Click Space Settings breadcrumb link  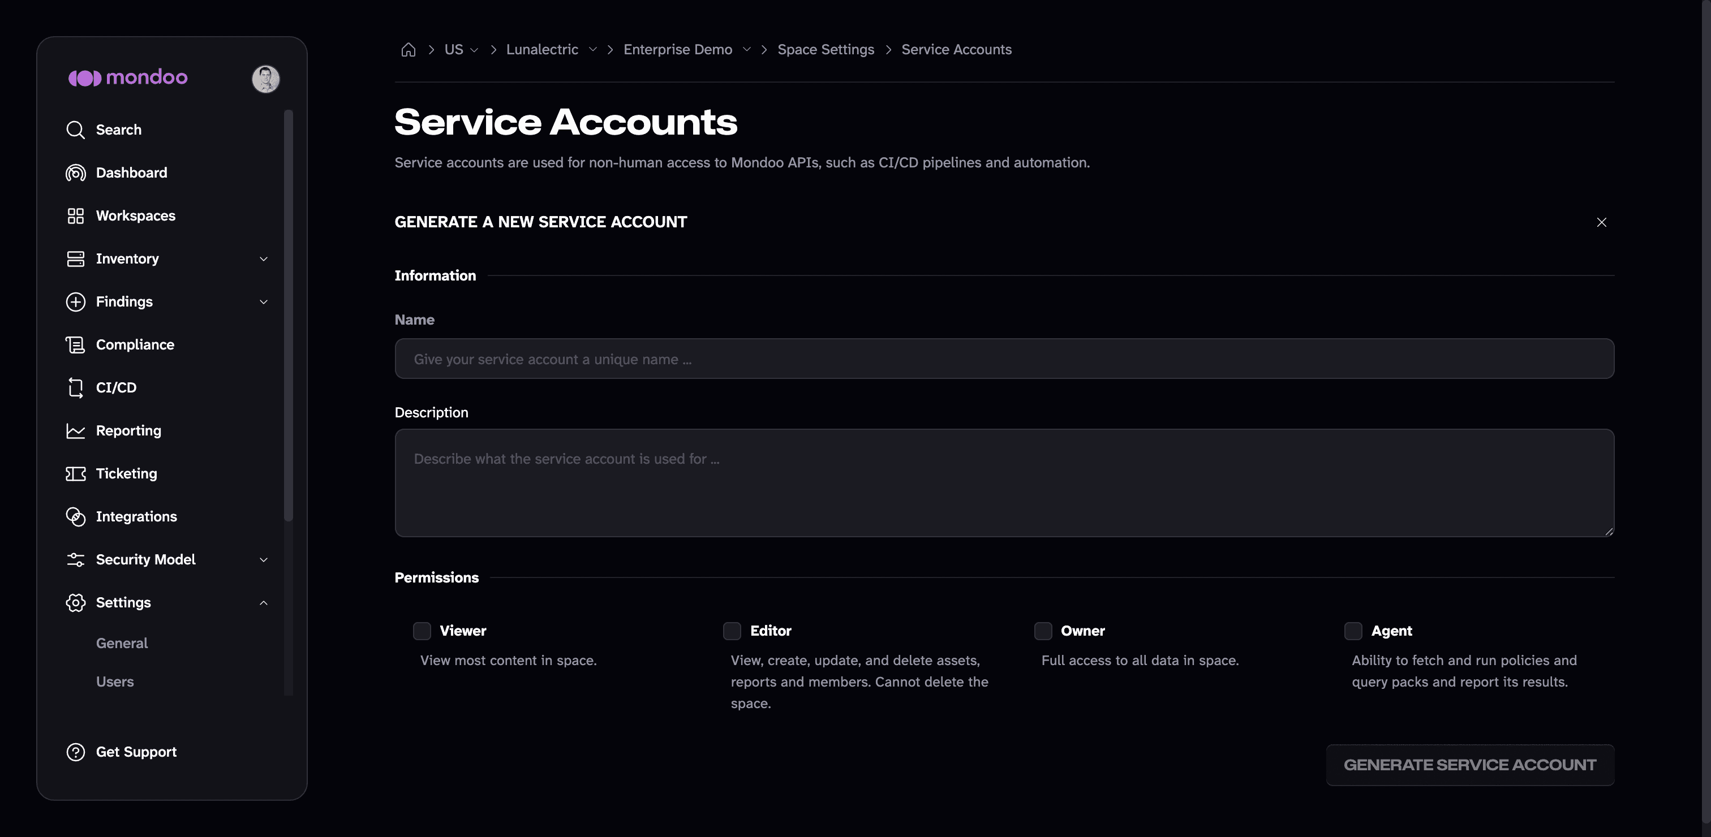pos(826,50)
